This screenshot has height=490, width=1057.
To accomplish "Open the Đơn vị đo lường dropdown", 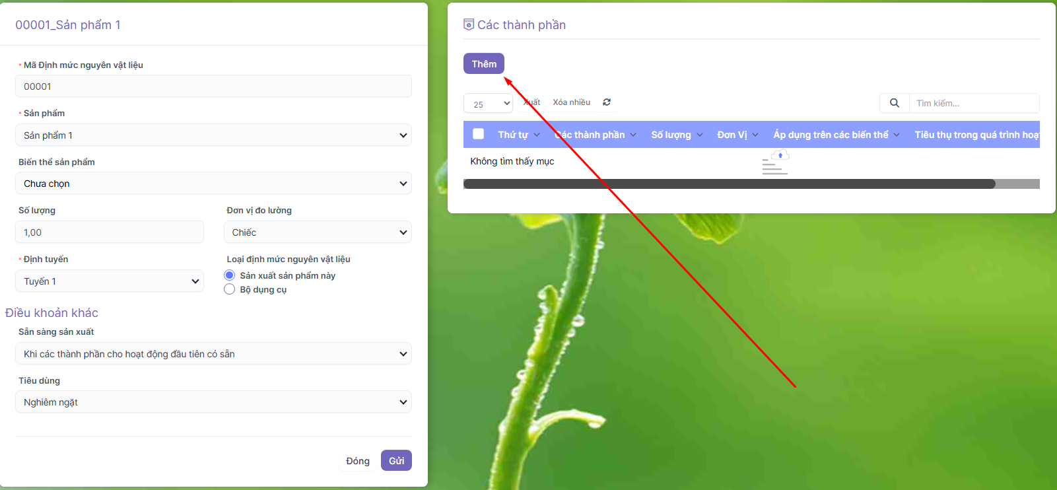I will tap(318, 232).
